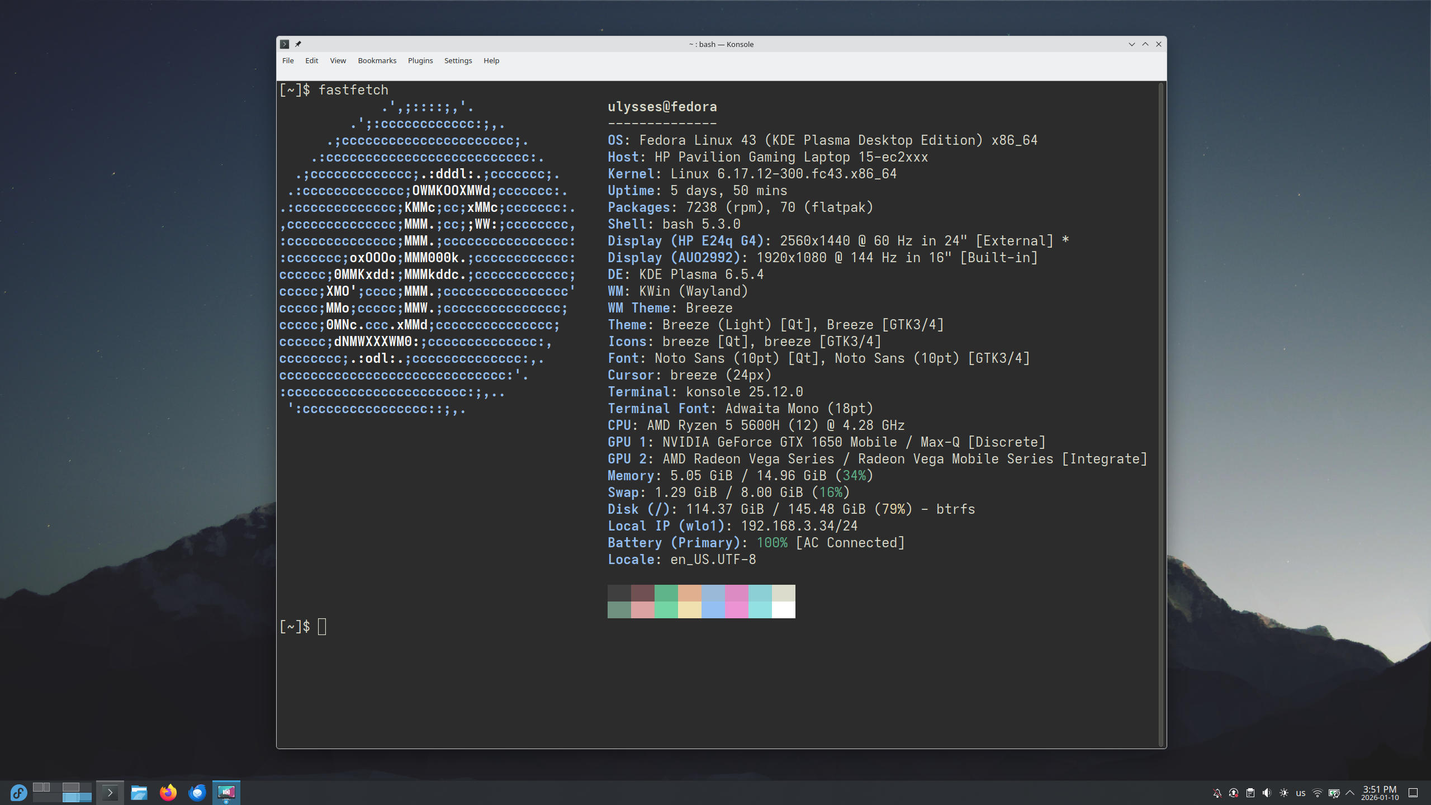Open Wi-Fi network tray icon

(x=1318, y=793)
